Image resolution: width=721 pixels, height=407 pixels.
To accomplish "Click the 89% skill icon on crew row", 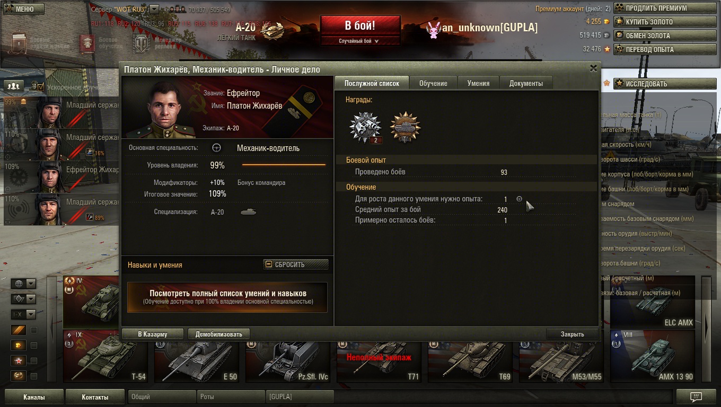I will pos(90,217).
